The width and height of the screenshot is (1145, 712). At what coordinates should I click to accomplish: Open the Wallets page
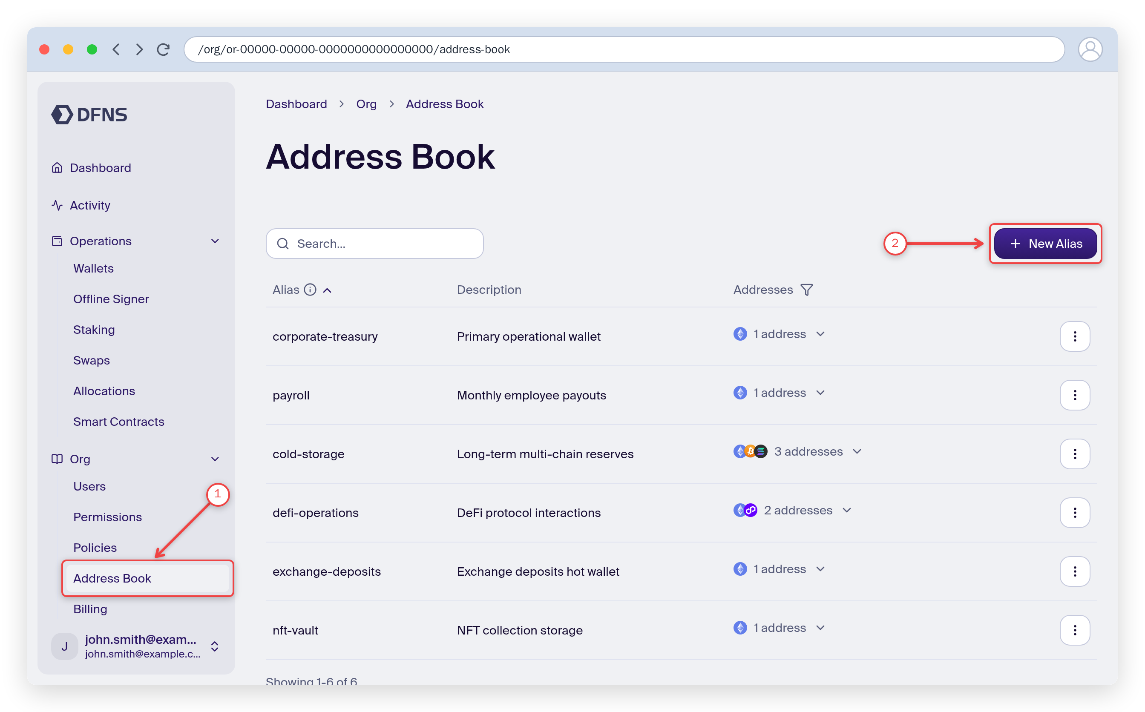(93, 268)
